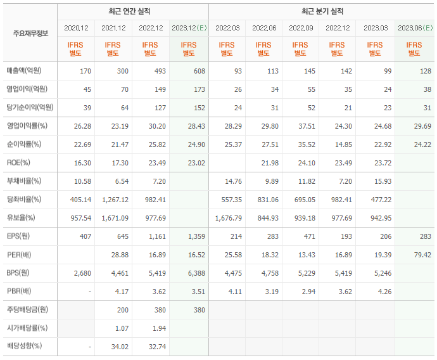
Task: Select the 당기순이익(억원) row label
Action: (30, 108)
